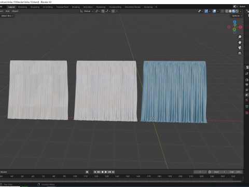The width and height of the screenshot is (249, 187).
Task: Switch perspective/orthographic projection button
Action: click(240, 53)
